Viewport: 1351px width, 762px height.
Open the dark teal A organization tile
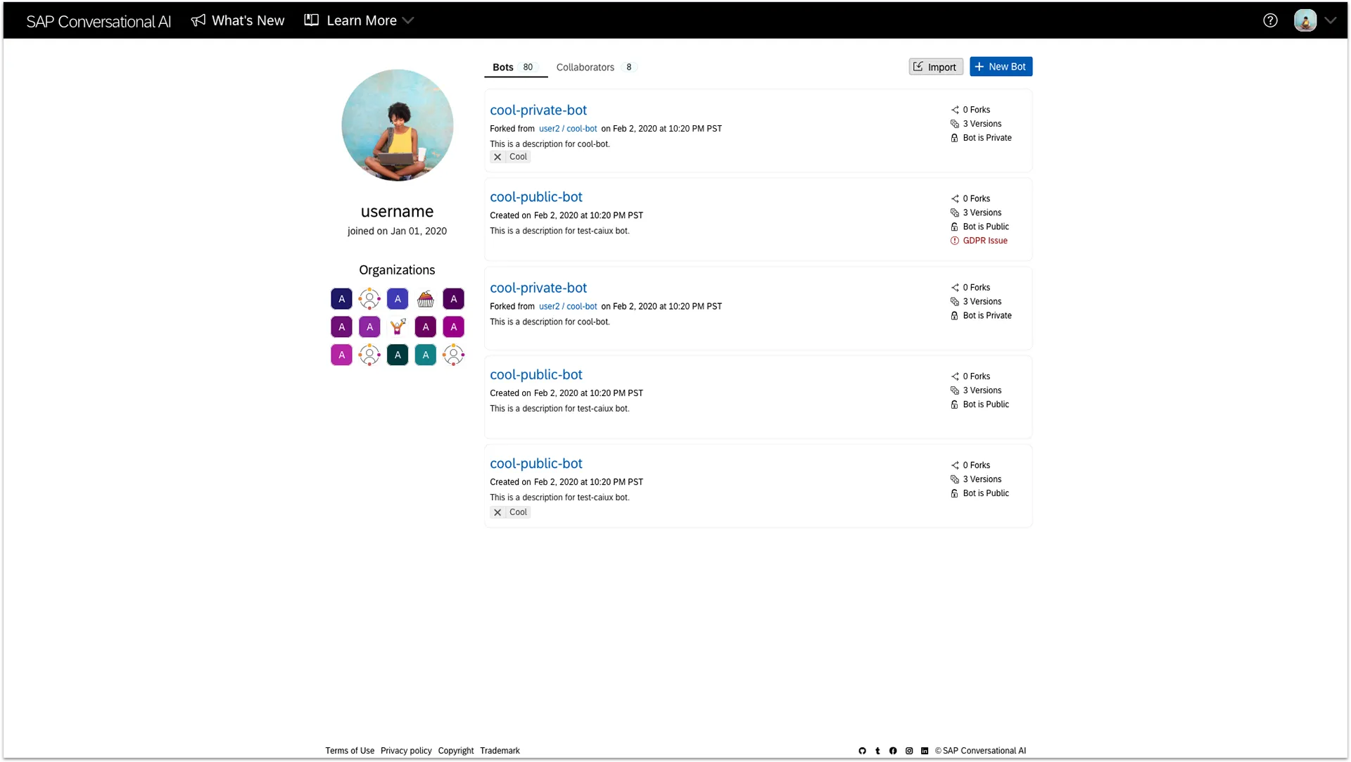point(398,355)
